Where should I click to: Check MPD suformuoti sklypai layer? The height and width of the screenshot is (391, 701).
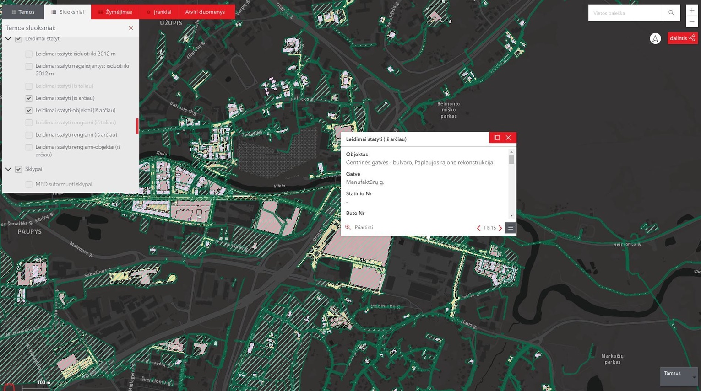click(x=29, y=184)
